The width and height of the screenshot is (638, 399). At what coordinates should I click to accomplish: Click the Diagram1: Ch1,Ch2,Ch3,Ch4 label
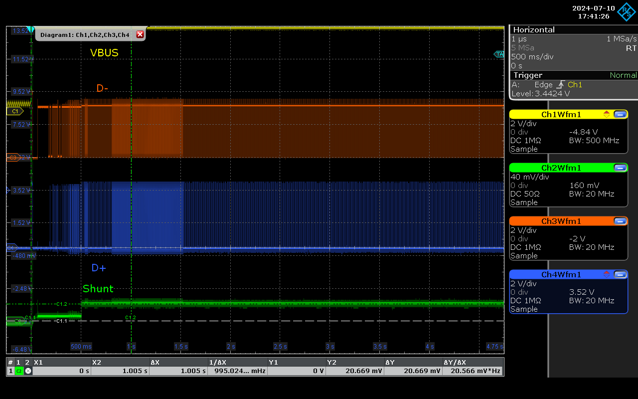tap(85, 34)
